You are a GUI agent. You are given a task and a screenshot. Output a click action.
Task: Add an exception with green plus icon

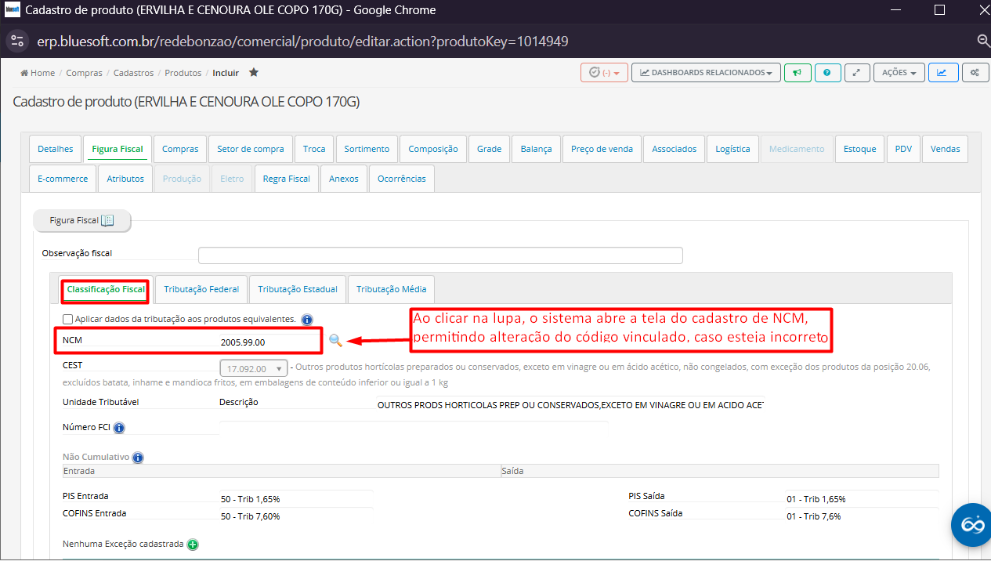point(193,544)
